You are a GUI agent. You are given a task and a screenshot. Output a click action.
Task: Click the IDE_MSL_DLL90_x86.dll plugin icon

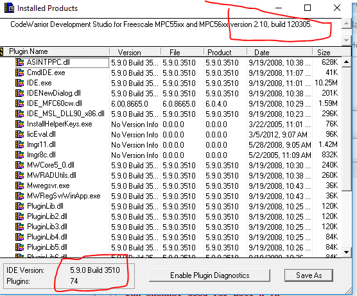pyautogui.click(x=19, y=114)
